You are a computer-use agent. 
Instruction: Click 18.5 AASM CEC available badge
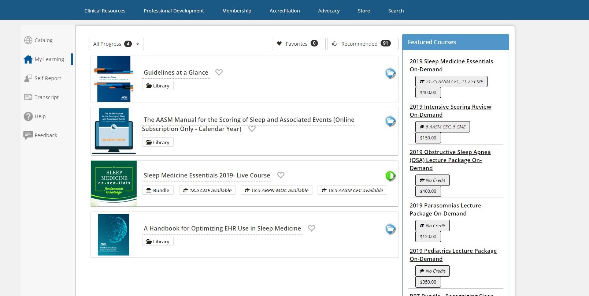pos(352,190)
